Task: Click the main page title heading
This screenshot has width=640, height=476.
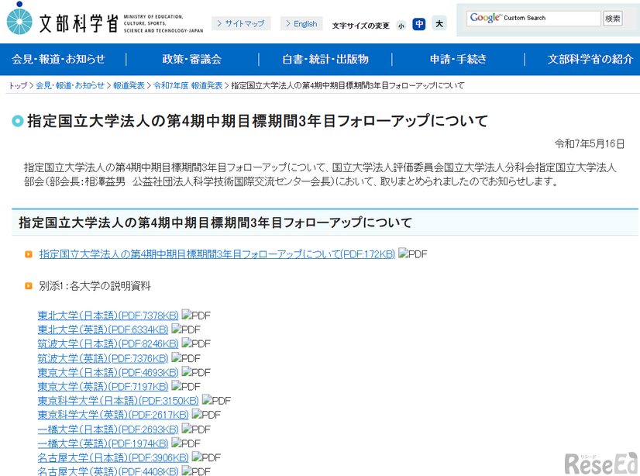Action: 257,121
